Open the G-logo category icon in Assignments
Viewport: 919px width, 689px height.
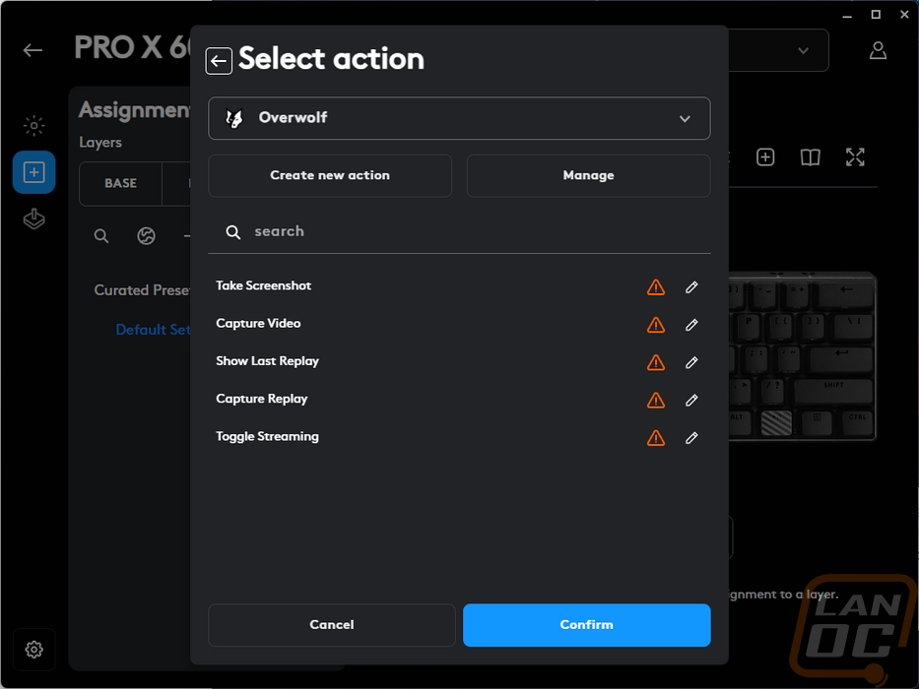point(146,236)
